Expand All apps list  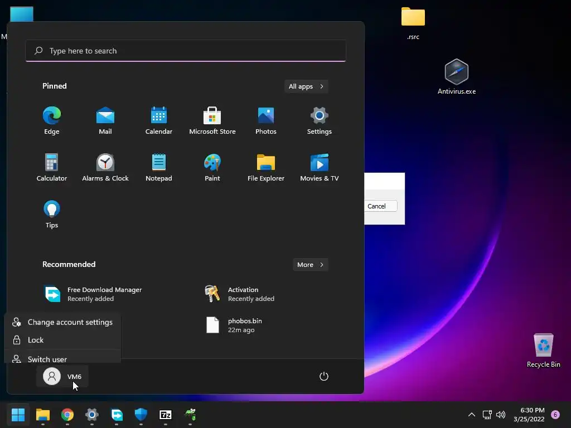pyautogui.click(x=306, y=86)
